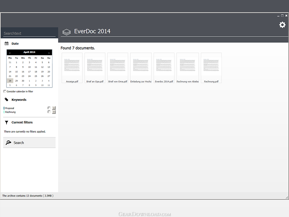The image size is (289, 217).
Task: Click the calendar icon beside Date
Action: click(7, 43)
